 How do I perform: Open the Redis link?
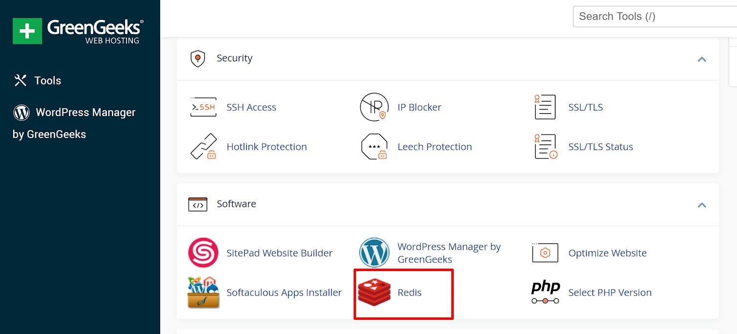pyautogui.click(x=409, y=293)
